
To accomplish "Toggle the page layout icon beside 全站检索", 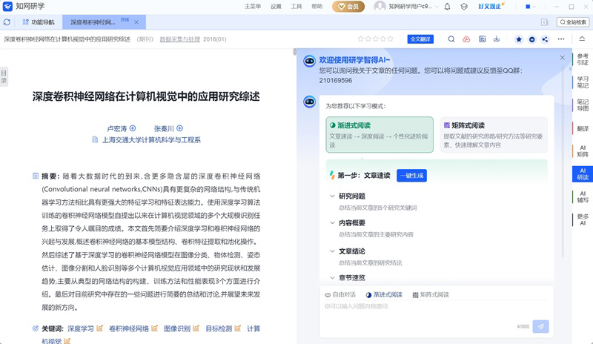I will [545, 22].
